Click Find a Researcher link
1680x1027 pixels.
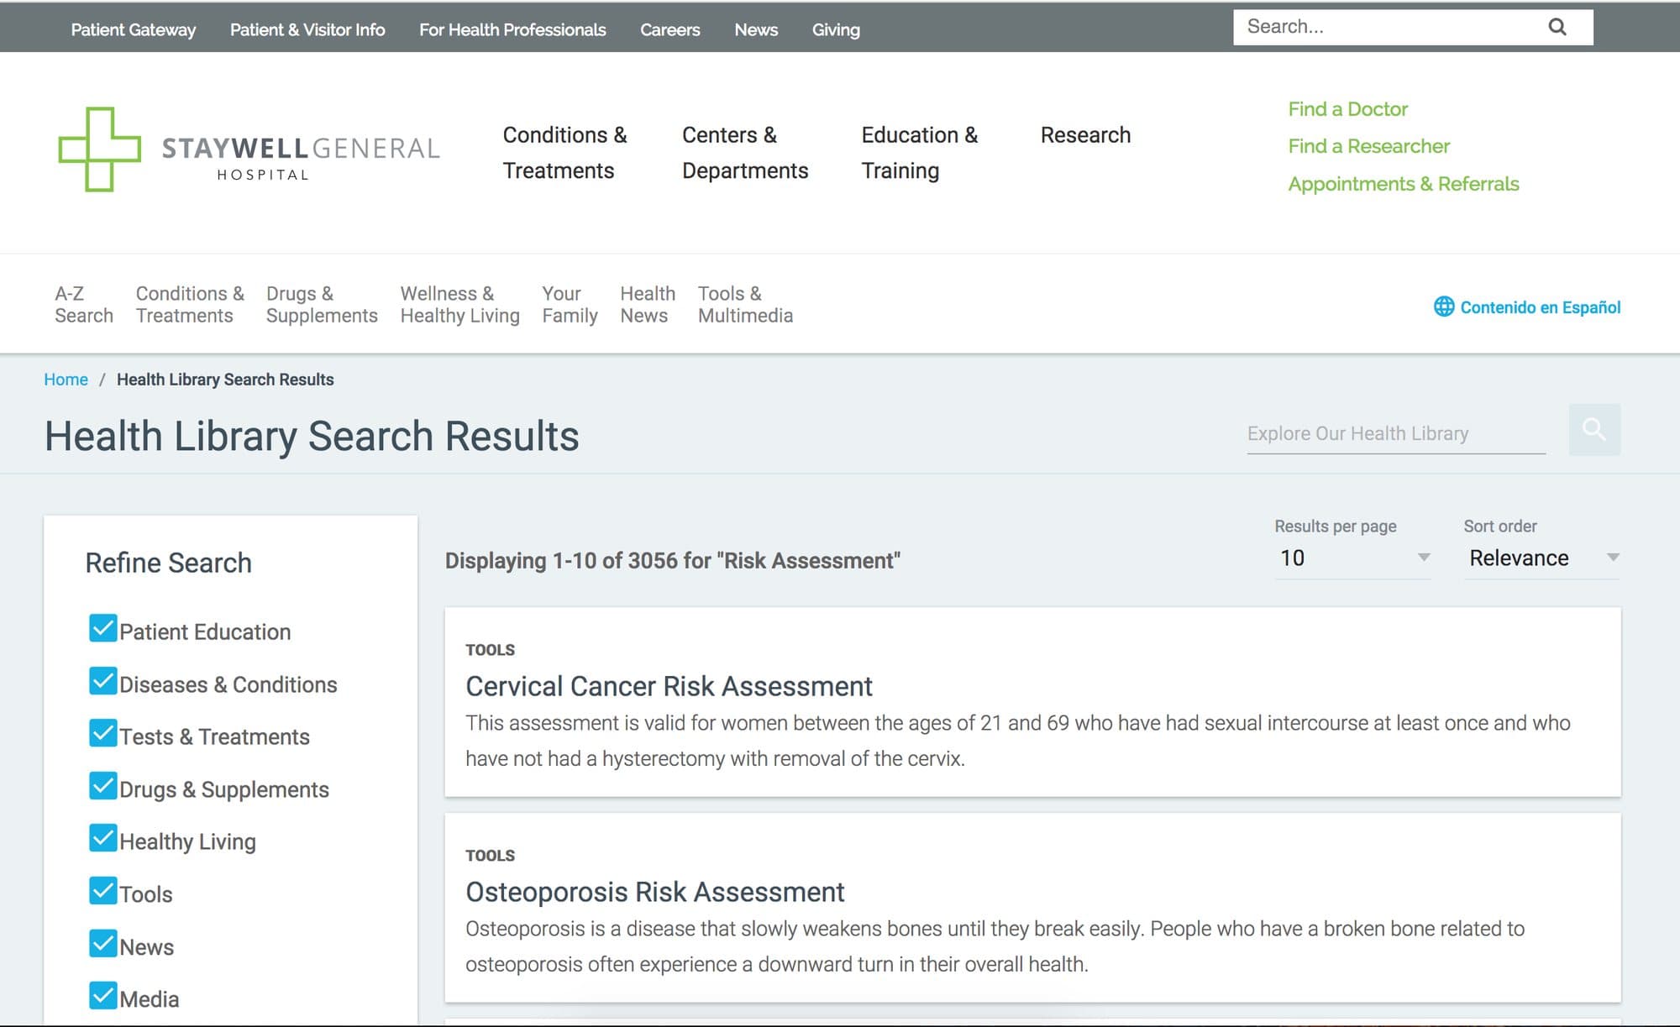1368,146
